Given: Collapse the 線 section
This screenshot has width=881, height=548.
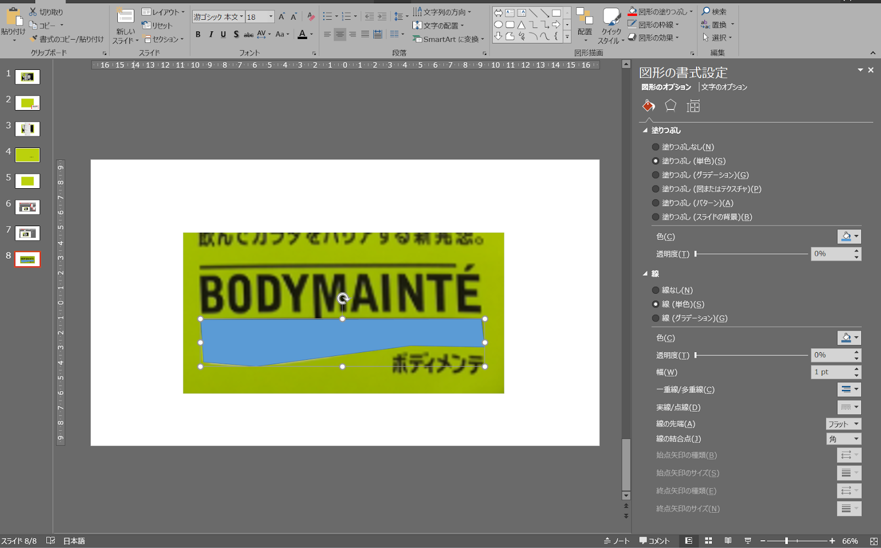Looking at the screenshot, I should (x=645, y=273).
